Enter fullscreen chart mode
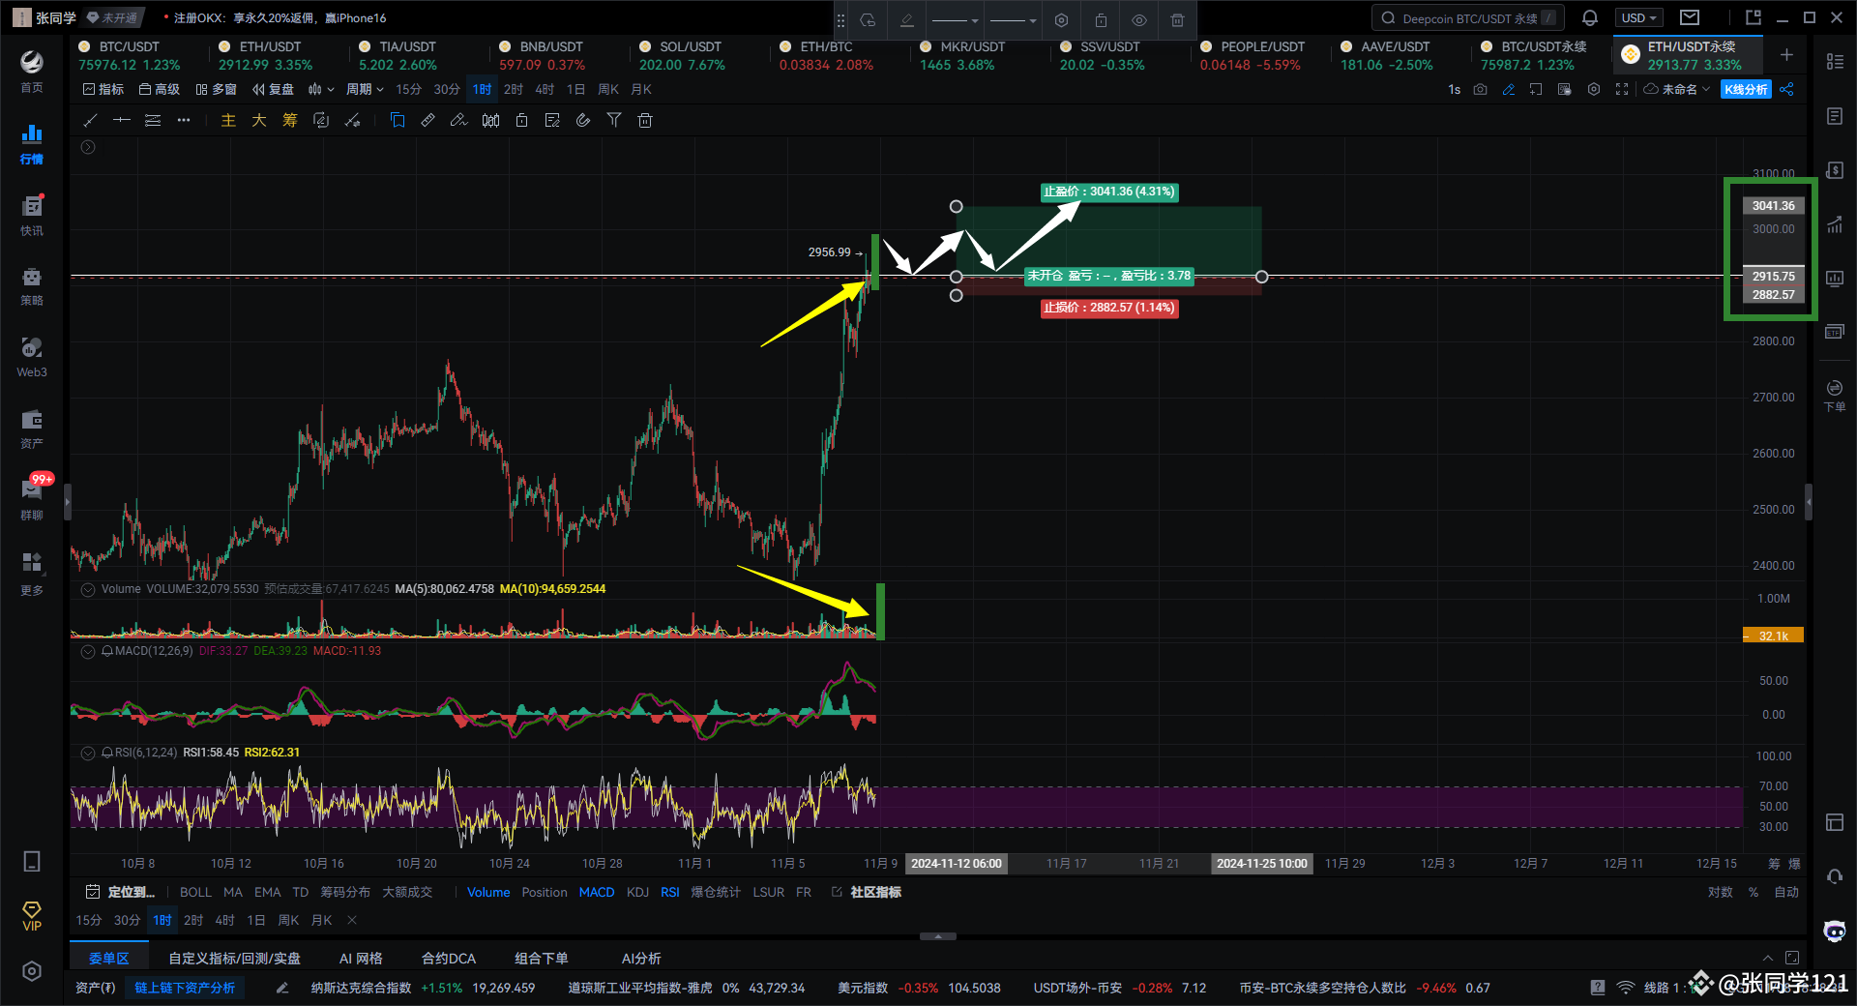Viewport: 1857px width, 1006px height. (x=1623, y=89)
